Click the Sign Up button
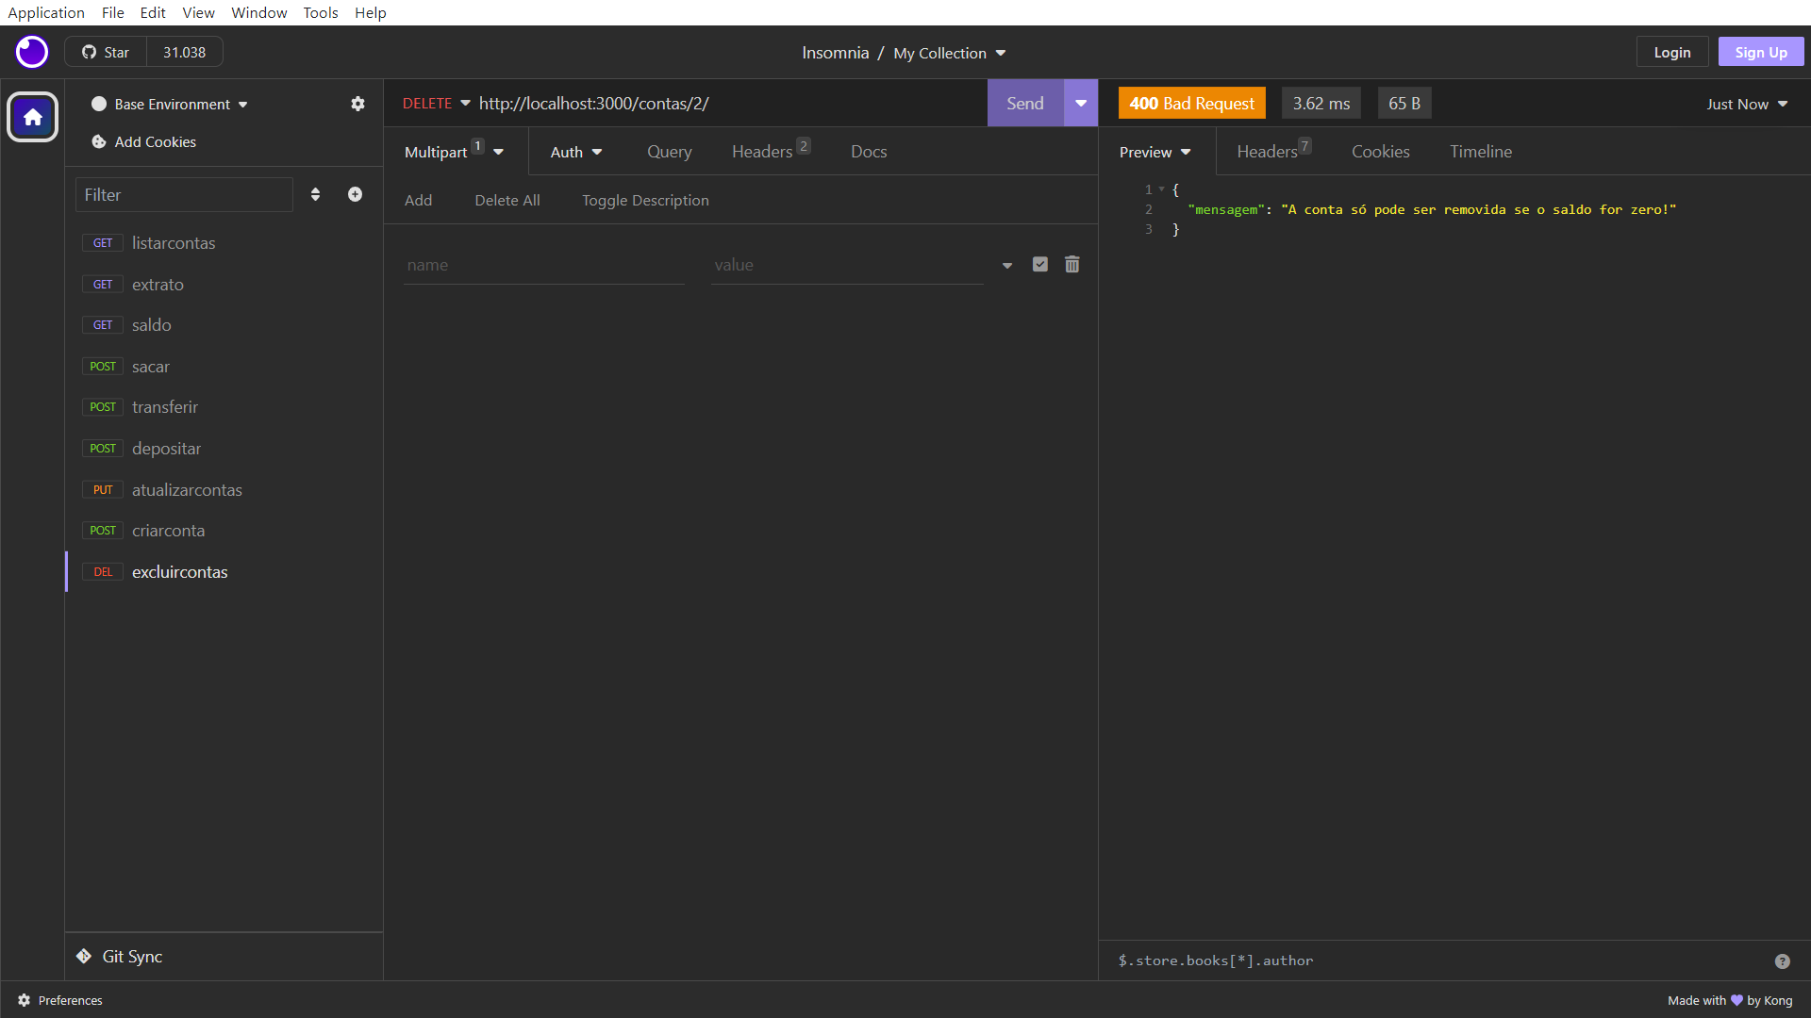The width and height of the screenshot is (1811, 1018). [x=1760, y=52]
